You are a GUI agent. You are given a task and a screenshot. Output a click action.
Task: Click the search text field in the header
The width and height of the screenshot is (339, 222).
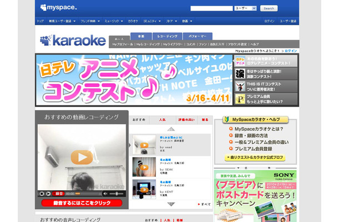(x=211, y=8)
